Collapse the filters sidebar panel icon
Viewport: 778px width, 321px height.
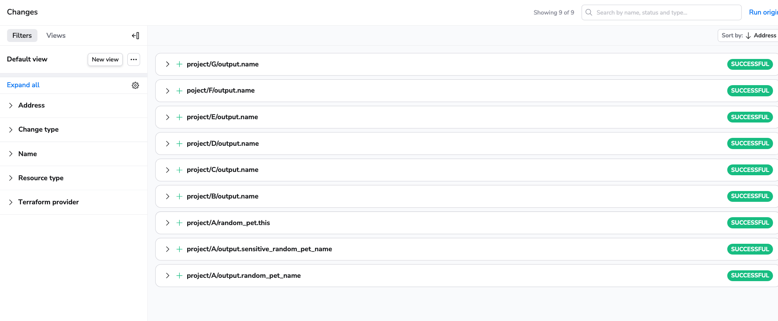135,36
